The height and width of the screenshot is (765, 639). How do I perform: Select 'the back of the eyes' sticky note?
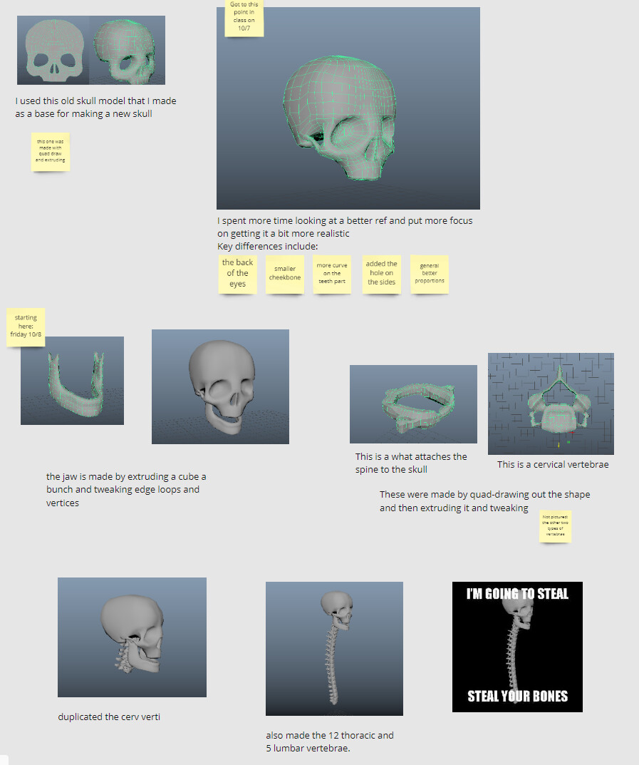237,274
